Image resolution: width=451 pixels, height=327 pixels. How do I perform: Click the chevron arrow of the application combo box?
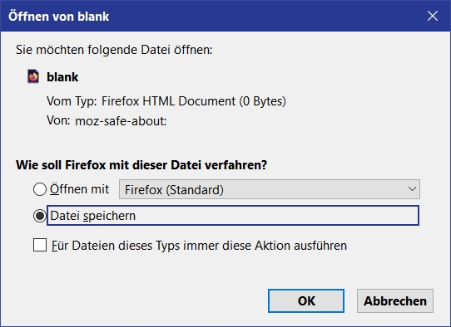coord(412,189)
